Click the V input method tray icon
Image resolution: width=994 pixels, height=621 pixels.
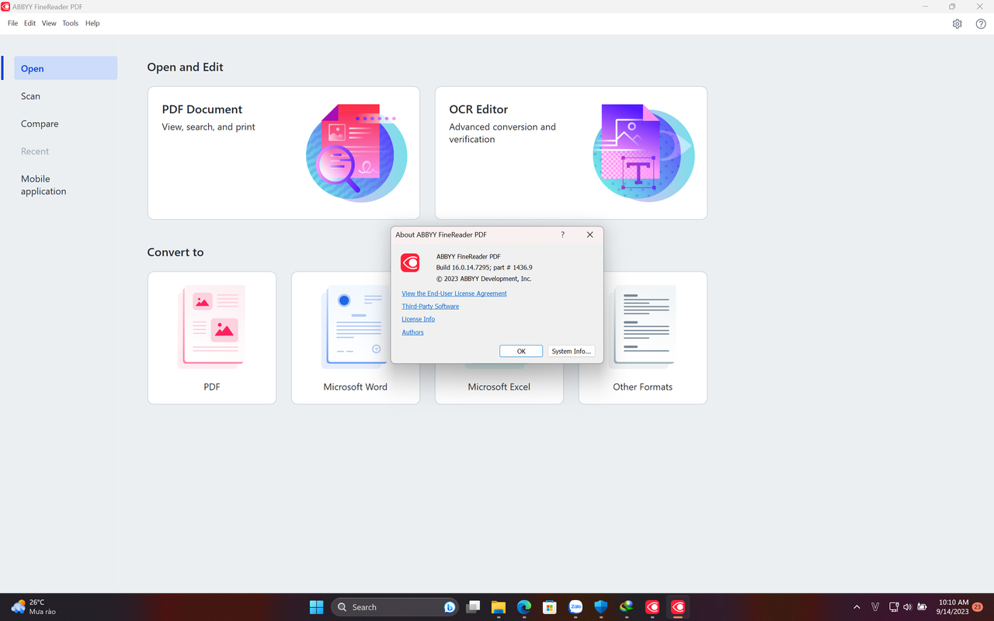point(875,607)
